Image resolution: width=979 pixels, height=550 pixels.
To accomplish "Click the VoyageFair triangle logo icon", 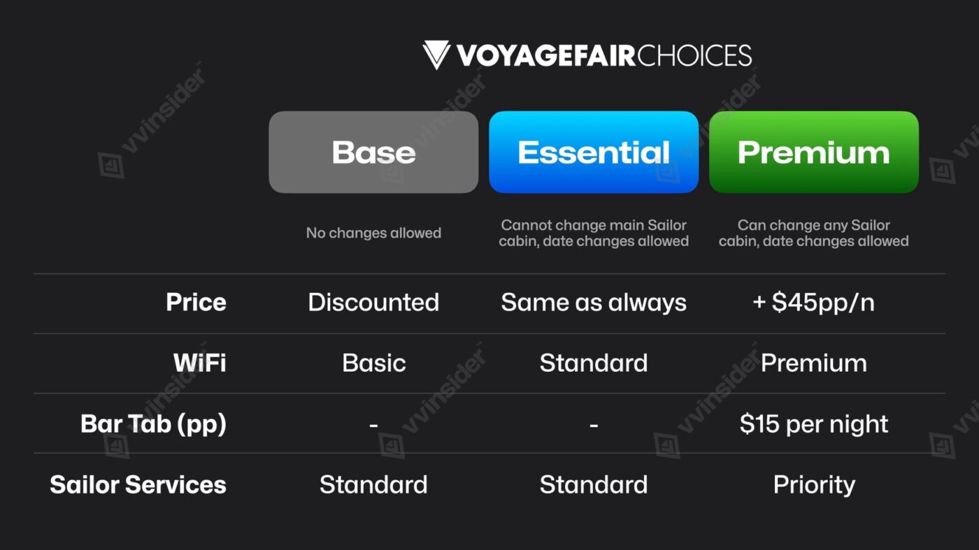I will 436,55.
